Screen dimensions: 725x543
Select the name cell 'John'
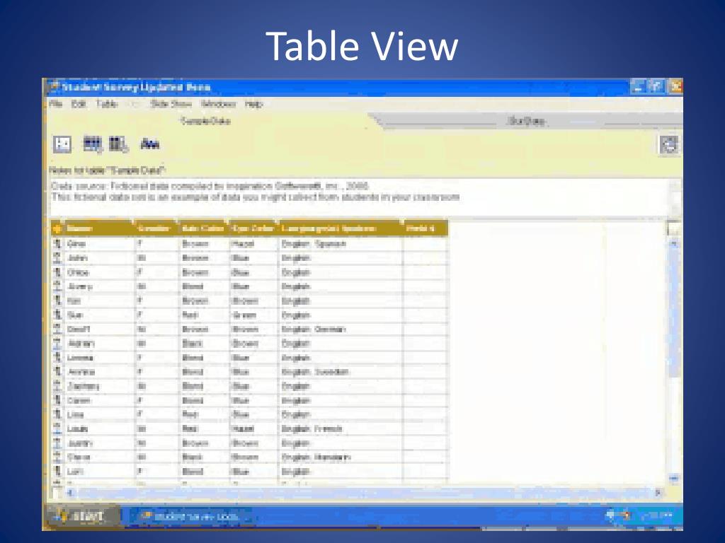99,258
